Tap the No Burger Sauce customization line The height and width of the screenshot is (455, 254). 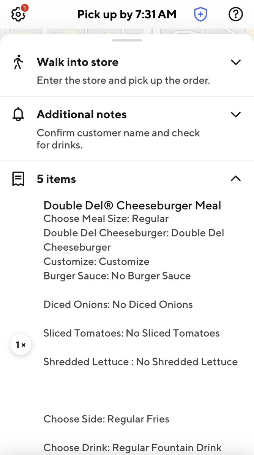117,276
